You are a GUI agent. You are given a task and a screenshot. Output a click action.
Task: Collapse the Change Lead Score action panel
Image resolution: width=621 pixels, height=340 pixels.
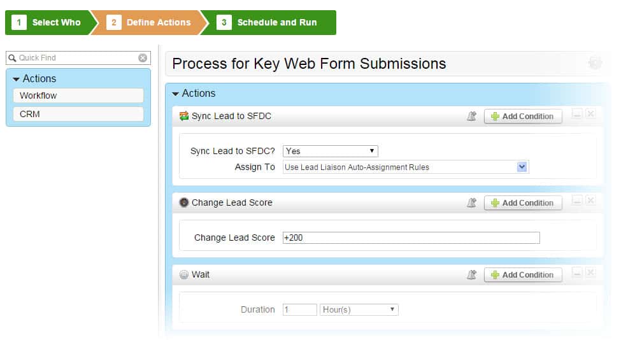pyautogui.click(x=577, y=201)
